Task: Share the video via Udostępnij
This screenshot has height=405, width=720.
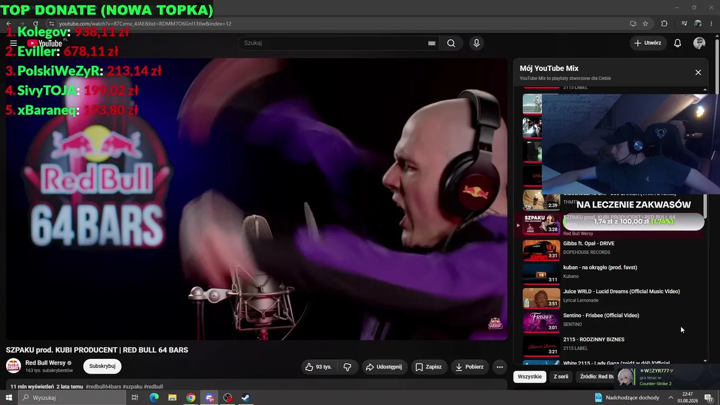Action: (x=384, y=367)
